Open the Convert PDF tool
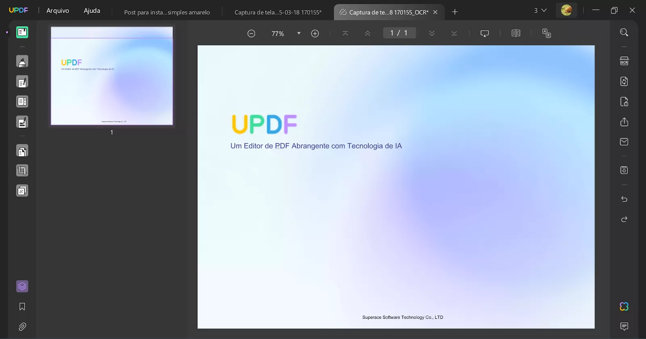Screen dimensions: 646x339 click(624, 81)
